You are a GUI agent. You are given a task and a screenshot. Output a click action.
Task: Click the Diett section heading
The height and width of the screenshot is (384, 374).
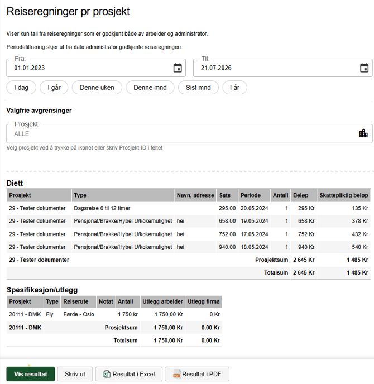(x=15, y=183)
